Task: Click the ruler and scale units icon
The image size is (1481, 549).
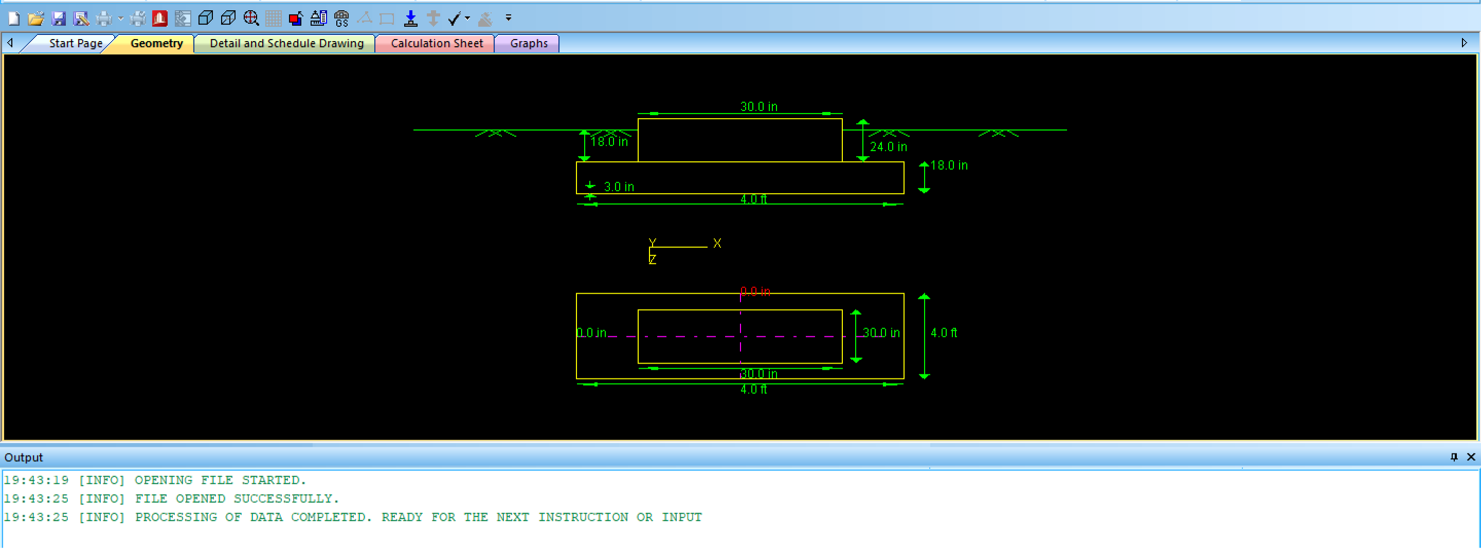Action: [x=318, y=19]
